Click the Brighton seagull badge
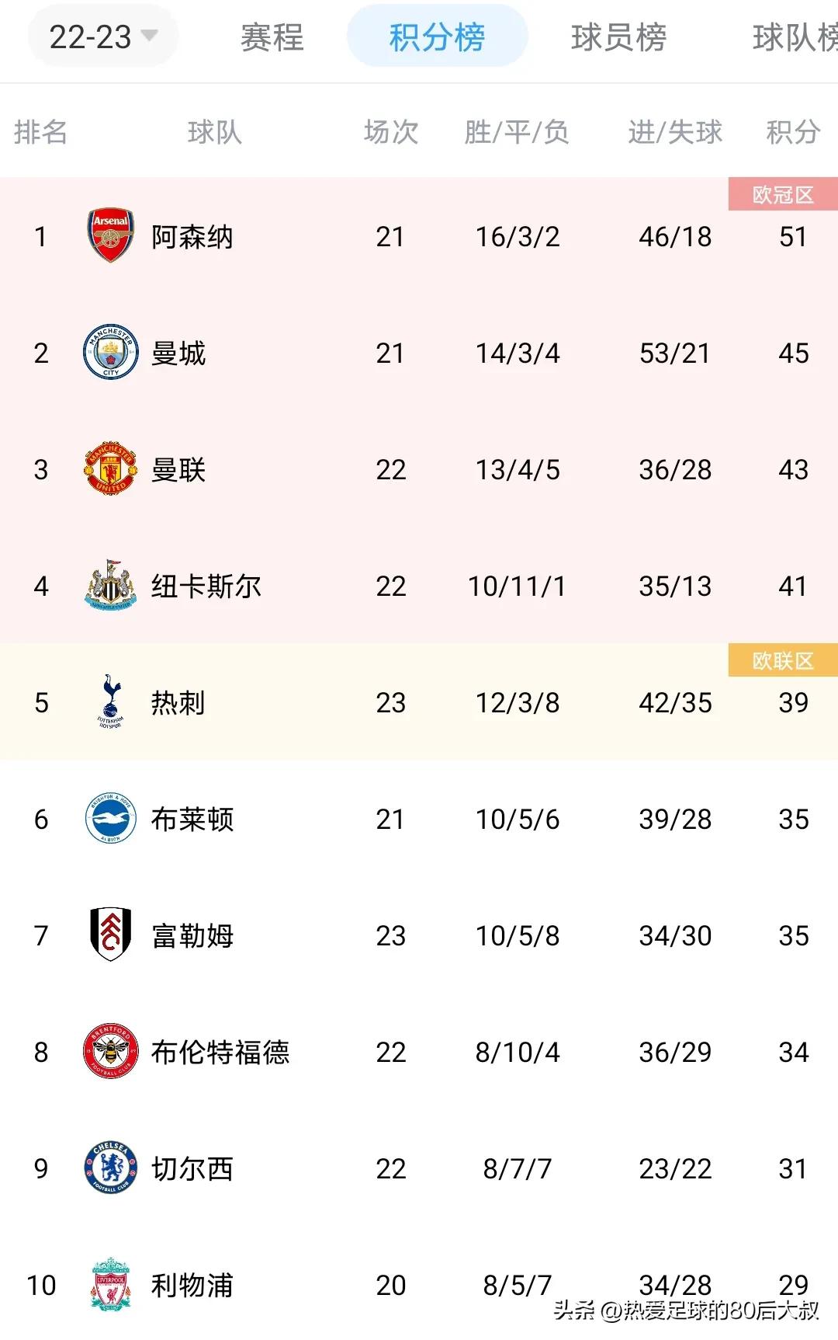838x1340 pixels. point(111,818)
